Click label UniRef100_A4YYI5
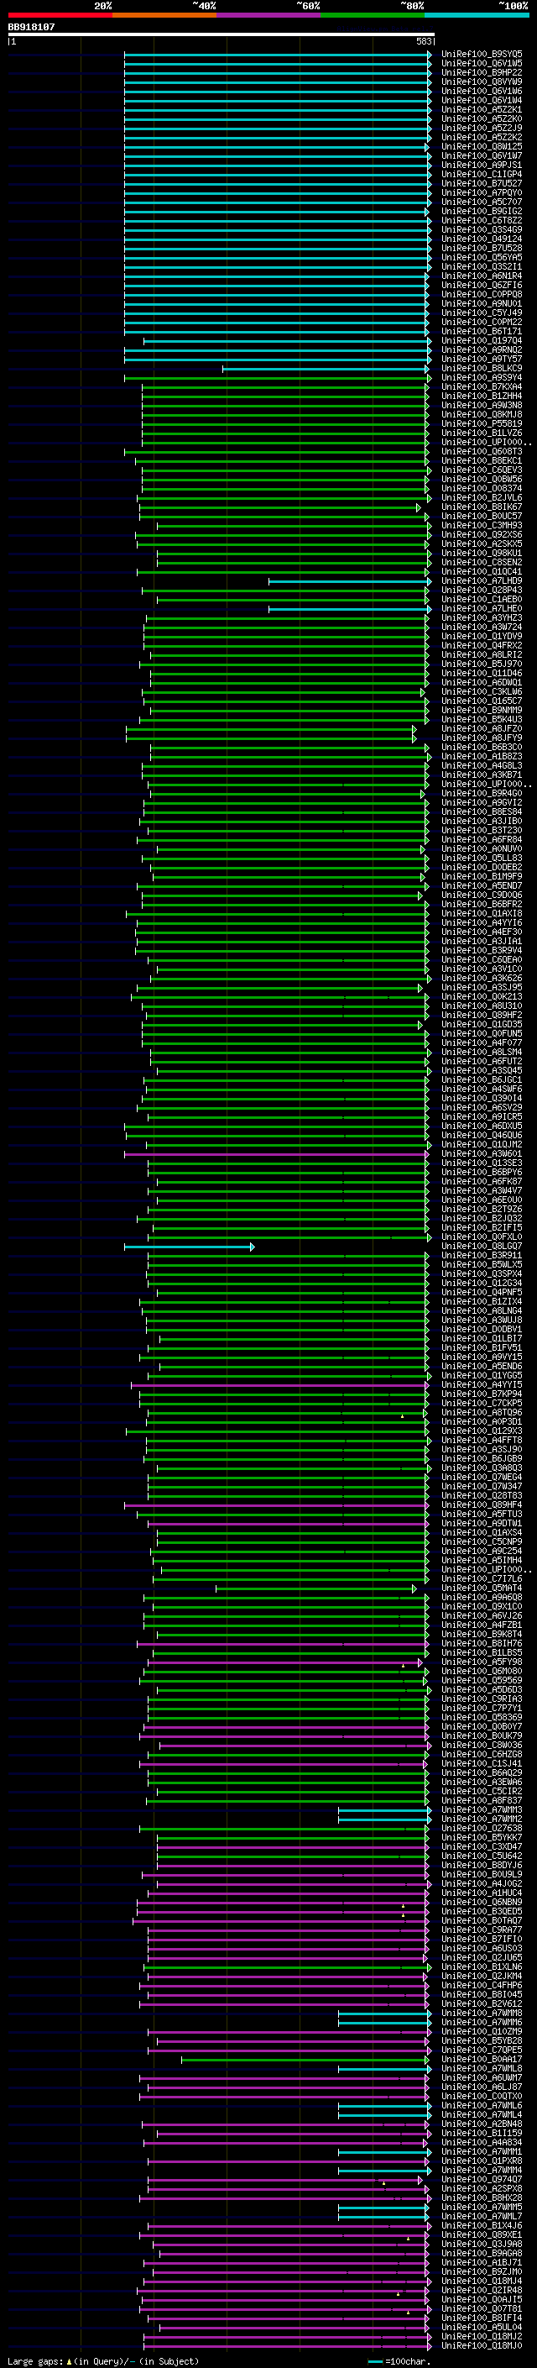Screen dimensions: 537x2368 [x=482, y=1384]
